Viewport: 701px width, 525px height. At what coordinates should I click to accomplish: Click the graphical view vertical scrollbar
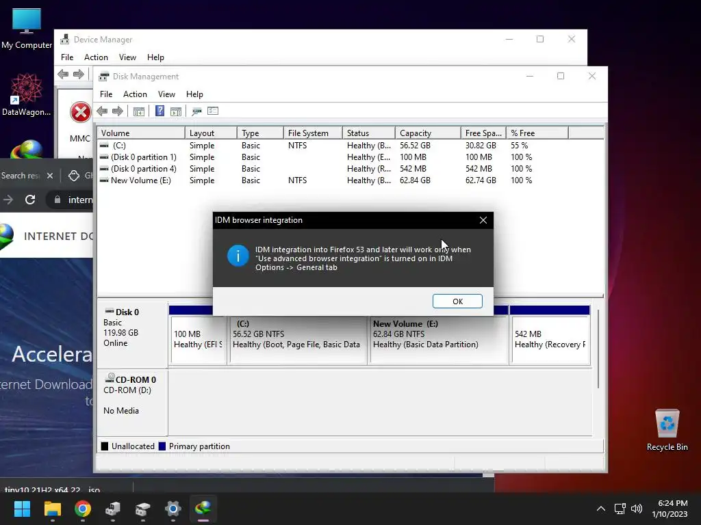[598, 348]
